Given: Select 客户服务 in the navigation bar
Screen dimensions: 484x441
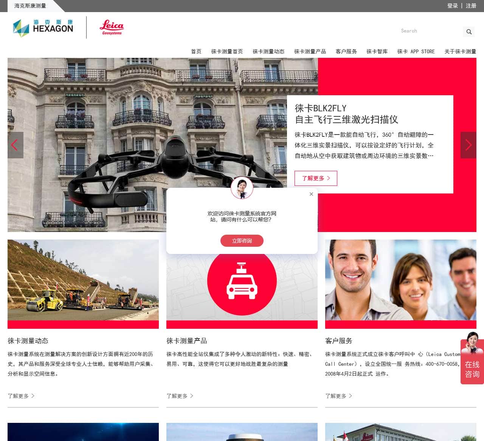Looking at the screenshot, I should 346,51.
